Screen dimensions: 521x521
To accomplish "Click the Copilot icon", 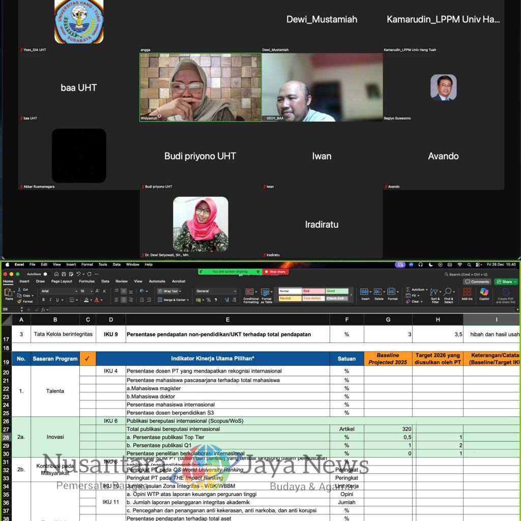I will click(x=484, y=293).
